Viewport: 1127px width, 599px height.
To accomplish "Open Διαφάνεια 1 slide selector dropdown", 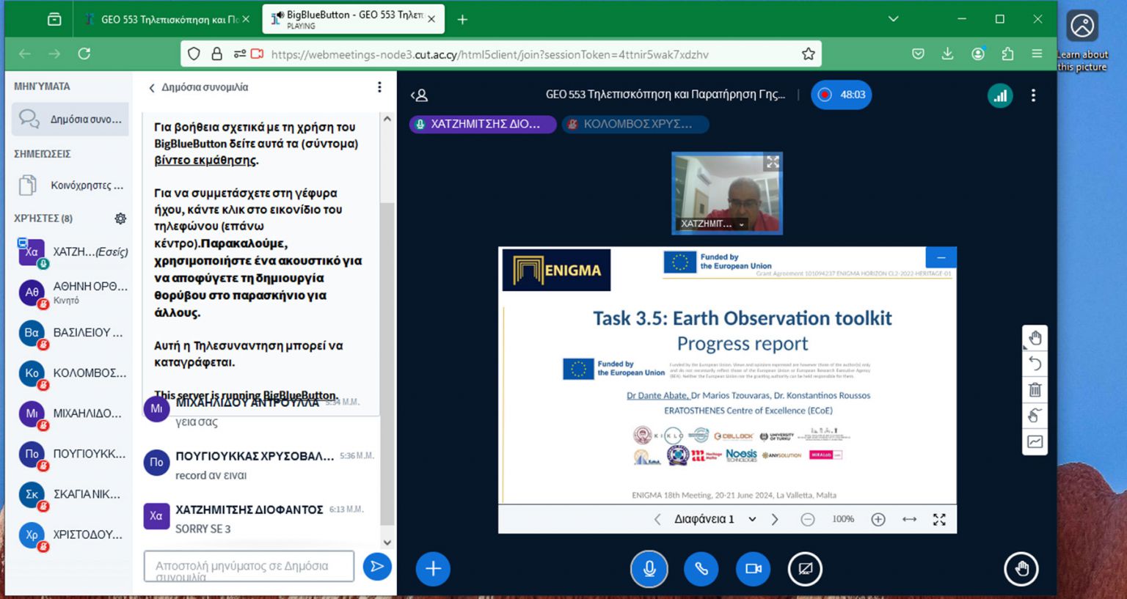I will point(715,519).
